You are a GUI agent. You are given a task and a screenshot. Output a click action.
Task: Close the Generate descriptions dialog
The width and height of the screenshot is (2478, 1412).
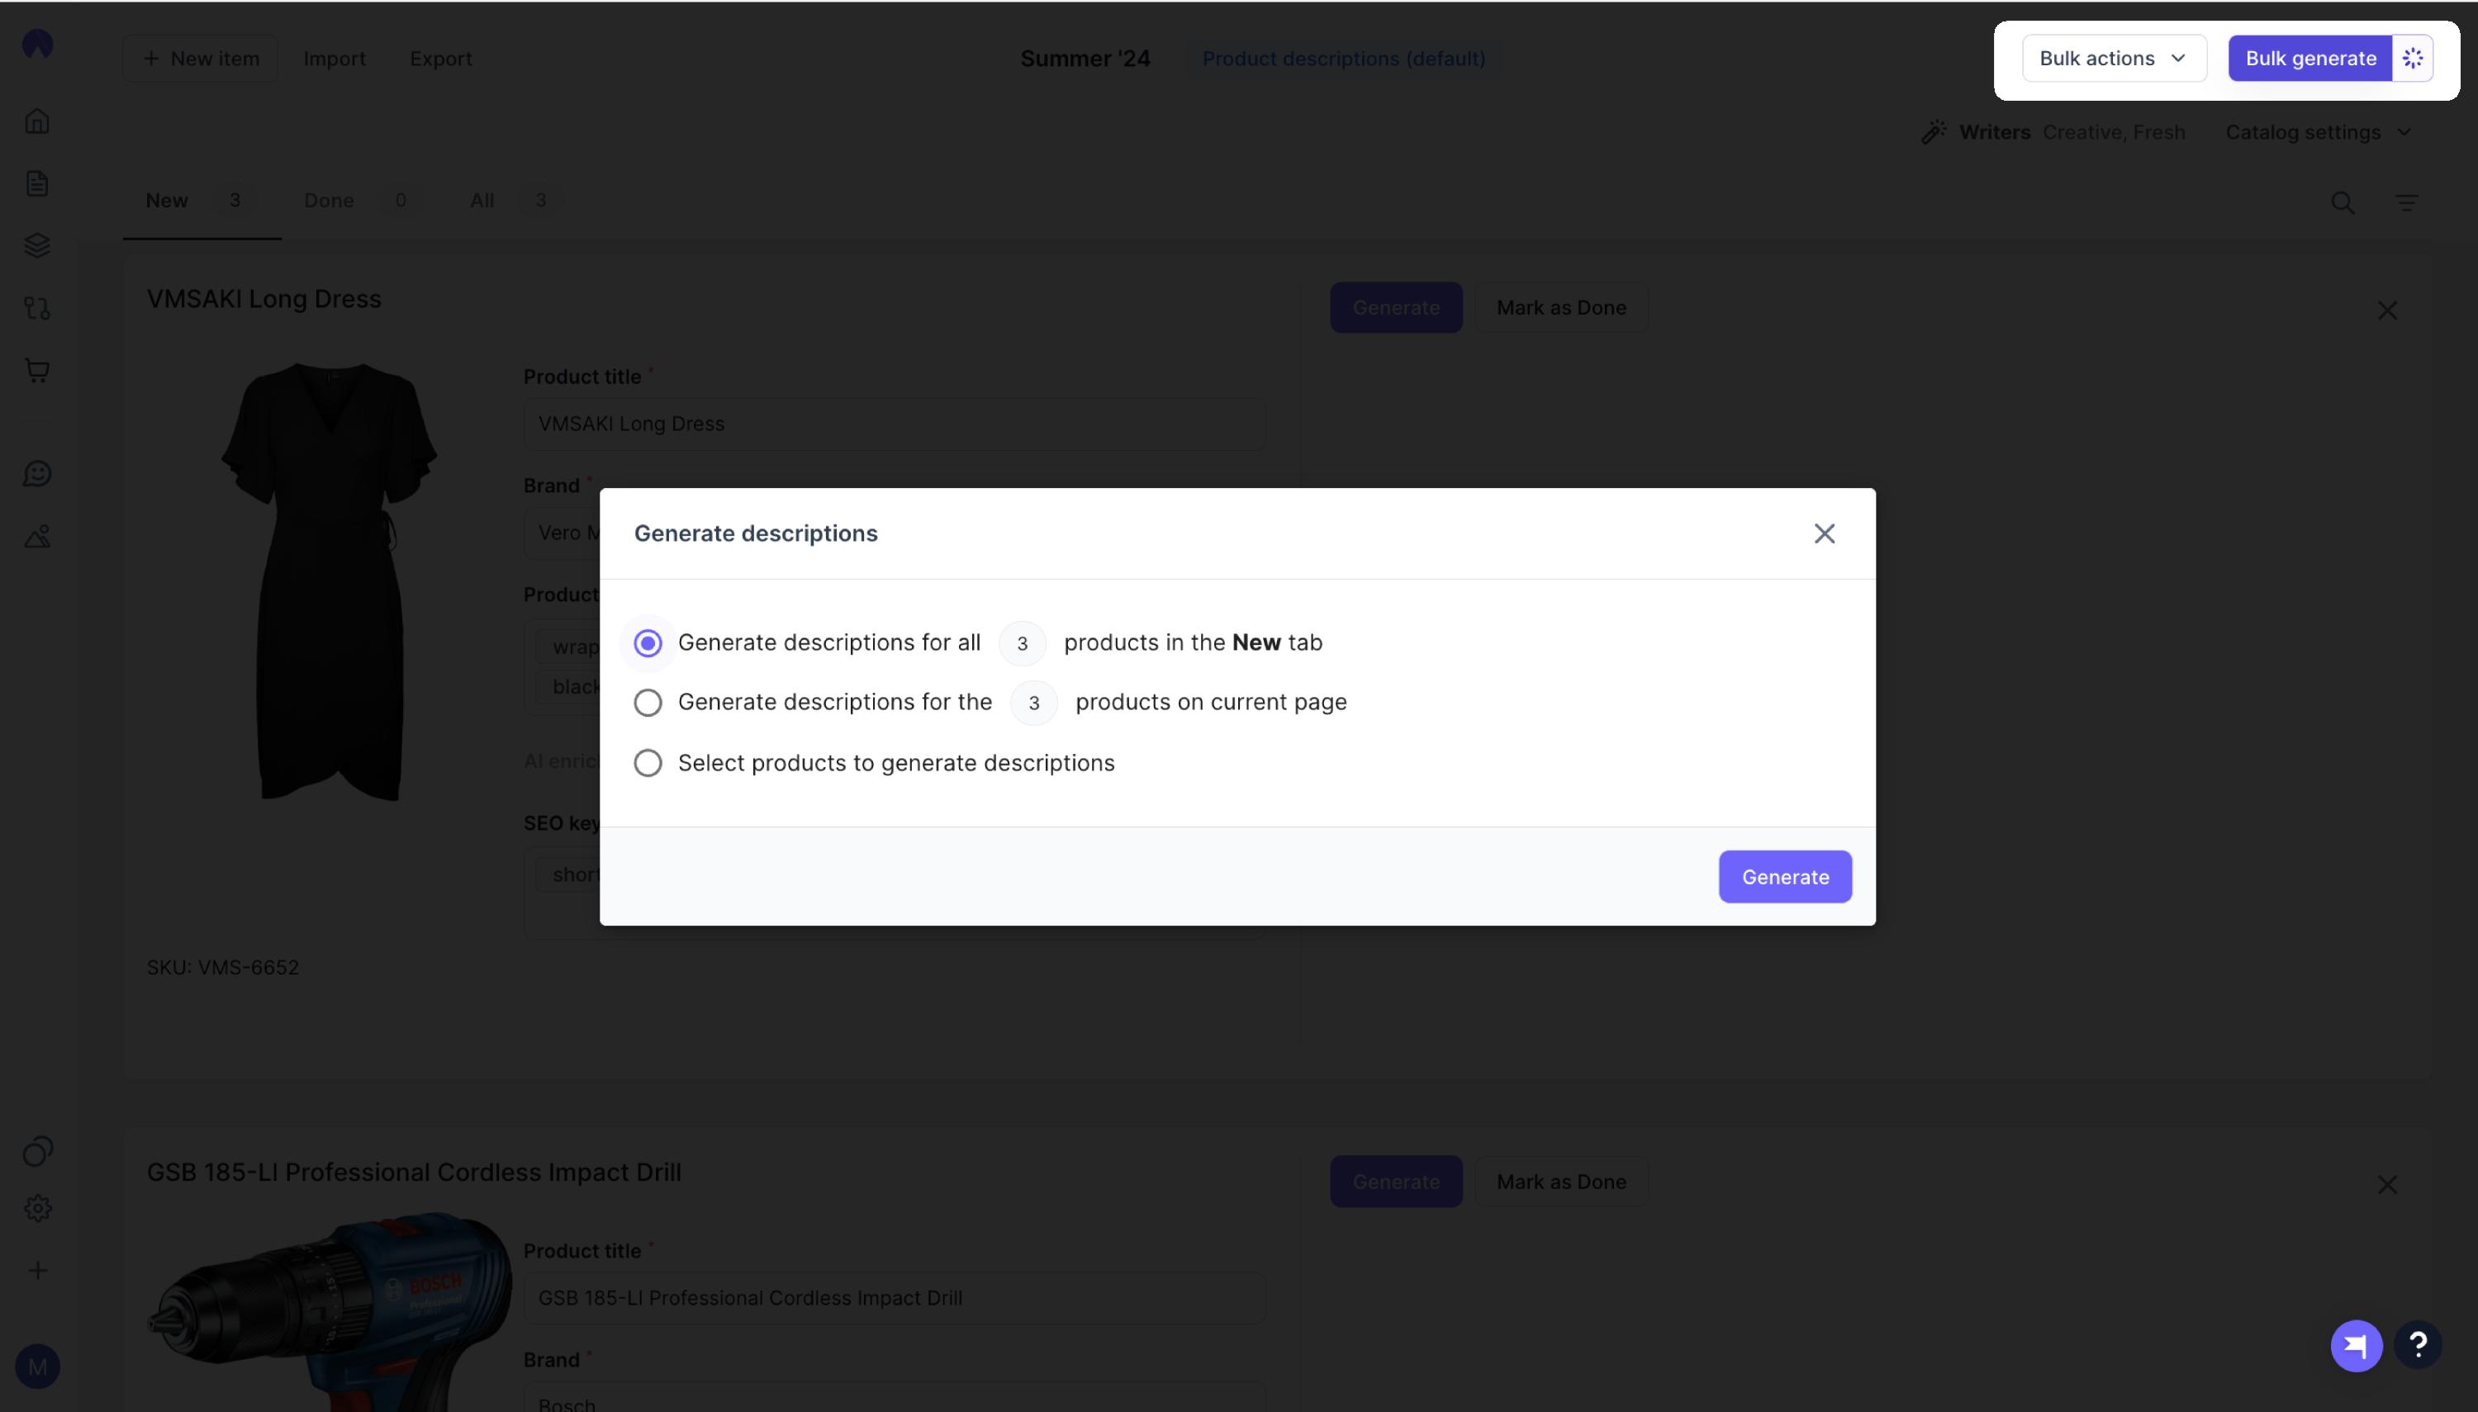pyautogui.click(x=1823, y=533)
